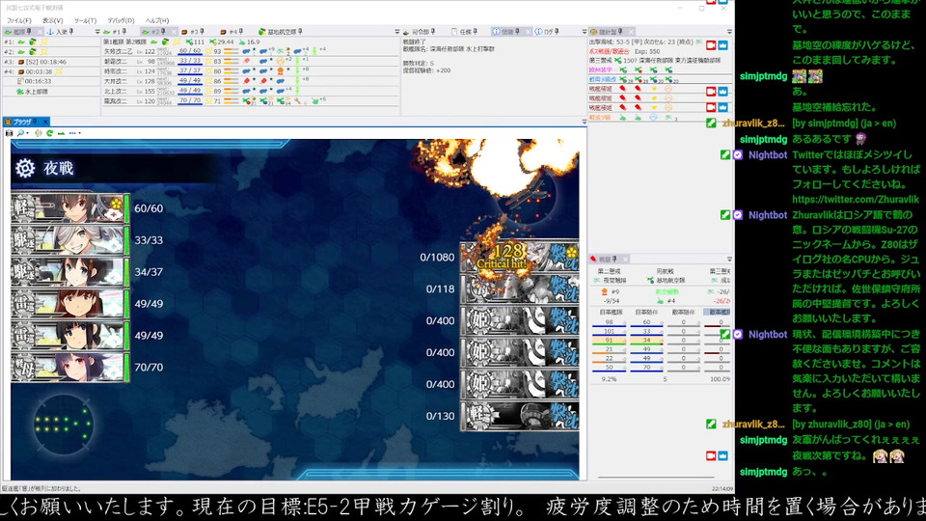Open tab list dropdown of 戦闘 panel
926x521 pixels.
pyautogui.click(x=729, y=259)
